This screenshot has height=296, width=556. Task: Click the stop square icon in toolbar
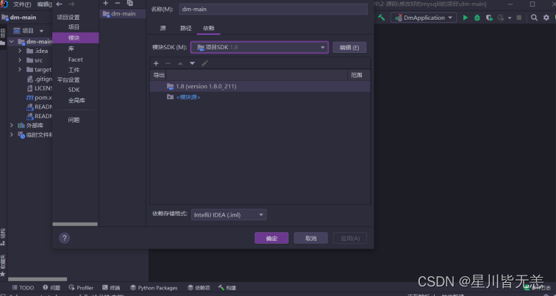point(518,18)
